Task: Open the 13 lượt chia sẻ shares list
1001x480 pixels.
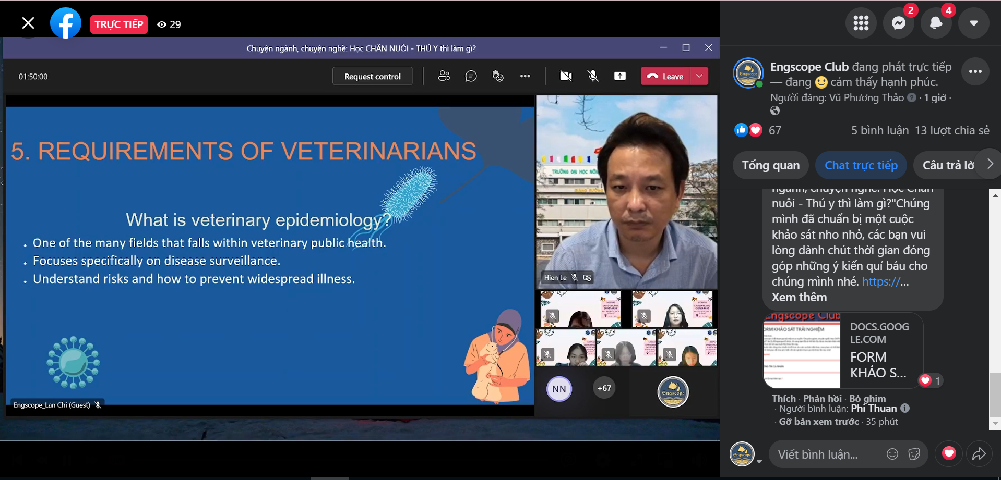Action: (x=952, y=130)
